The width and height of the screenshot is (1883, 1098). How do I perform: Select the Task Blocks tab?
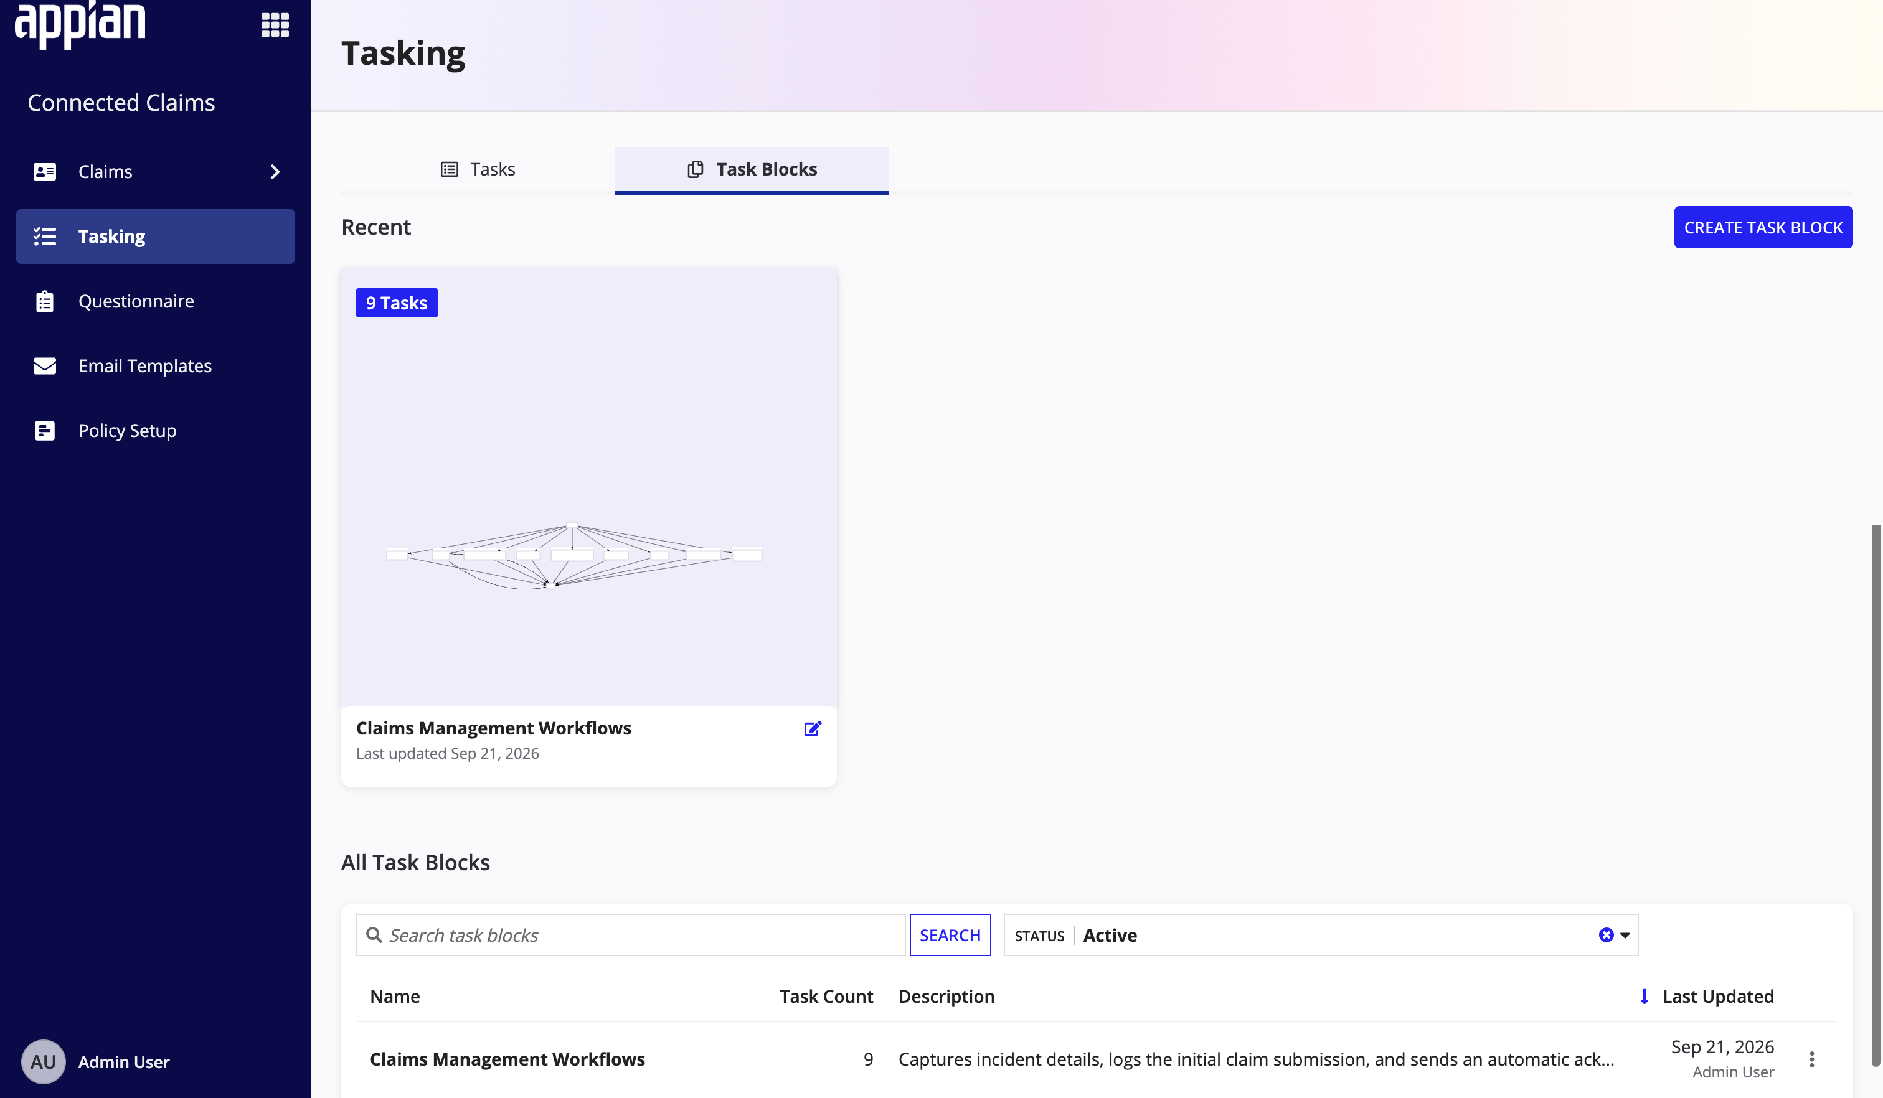[x=752, y=169]
